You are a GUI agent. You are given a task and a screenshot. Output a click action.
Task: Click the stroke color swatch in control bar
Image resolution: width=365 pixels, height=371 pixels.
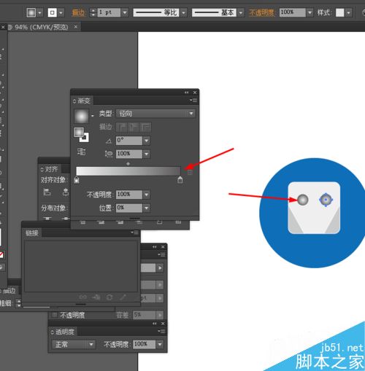(53, 12)
